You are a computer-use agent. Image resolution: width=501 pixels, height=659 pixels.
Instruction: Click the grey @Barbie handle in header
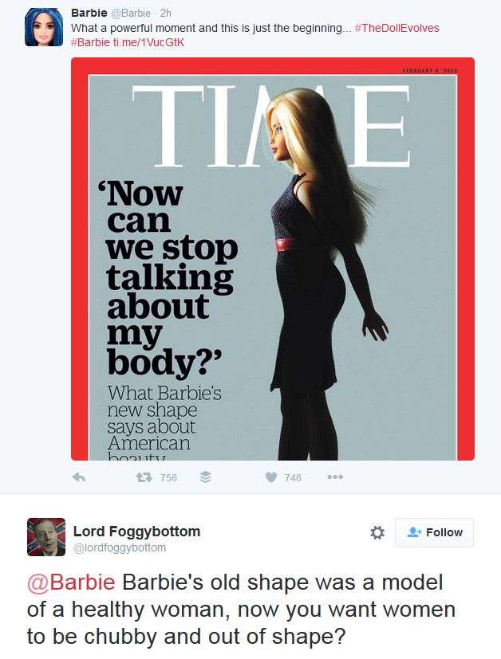click(130, 14)
